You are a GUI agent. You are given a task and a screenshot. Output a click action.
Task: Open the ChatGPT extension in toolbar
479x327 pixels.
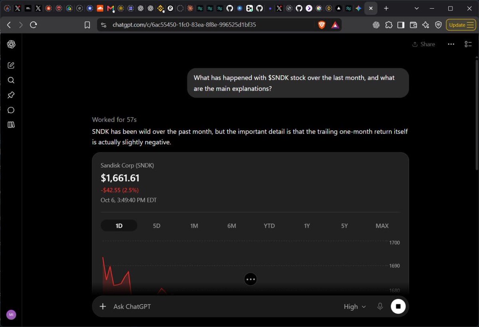point(376,25)
